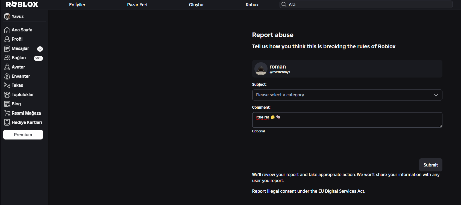Click the 'Comment:' label

[x=261, y=108]
